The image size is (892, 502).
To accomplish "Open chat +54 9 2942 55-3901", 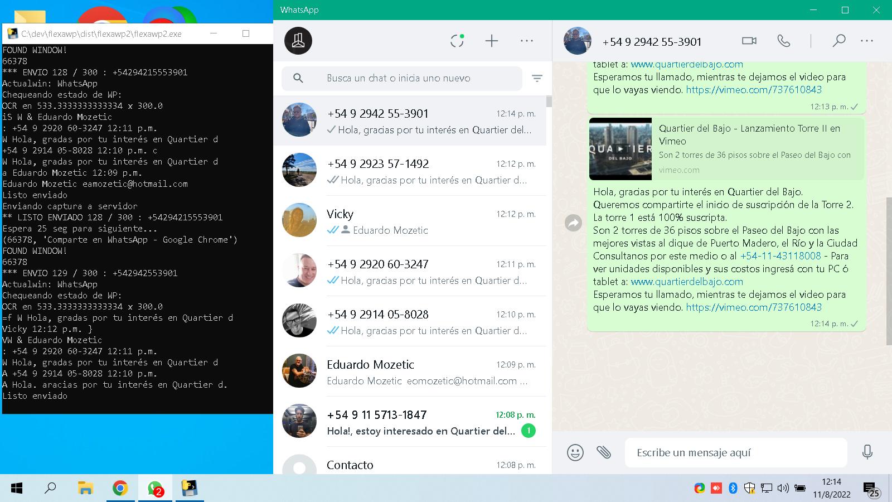I will point(410,120).
